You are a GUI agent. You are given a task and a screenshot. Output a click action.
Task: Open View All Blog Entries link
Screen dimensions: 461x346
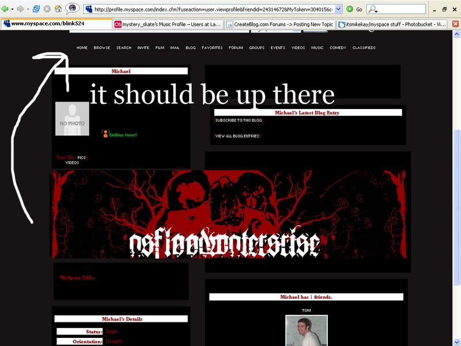pyautogui.click(x=237, y=136)
